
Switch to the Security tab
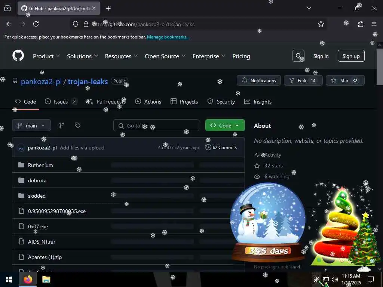pyautogui.click(x=221, y=102)
